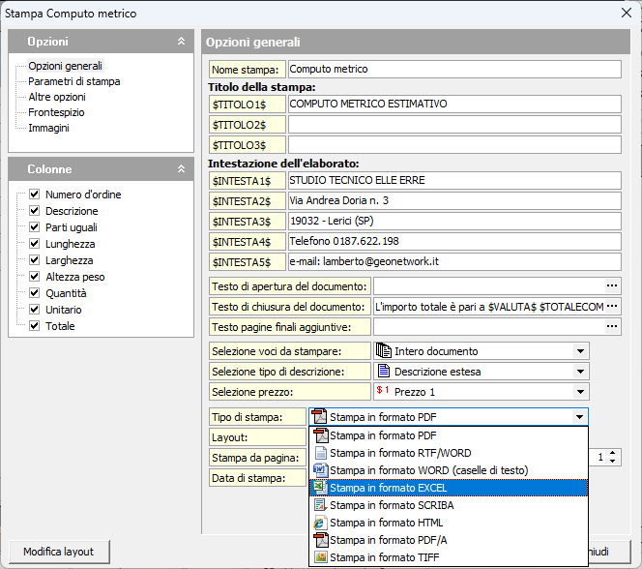The image size is (642, 569).
Task: Collapse the Colonne panel
Action: [181, 169]
